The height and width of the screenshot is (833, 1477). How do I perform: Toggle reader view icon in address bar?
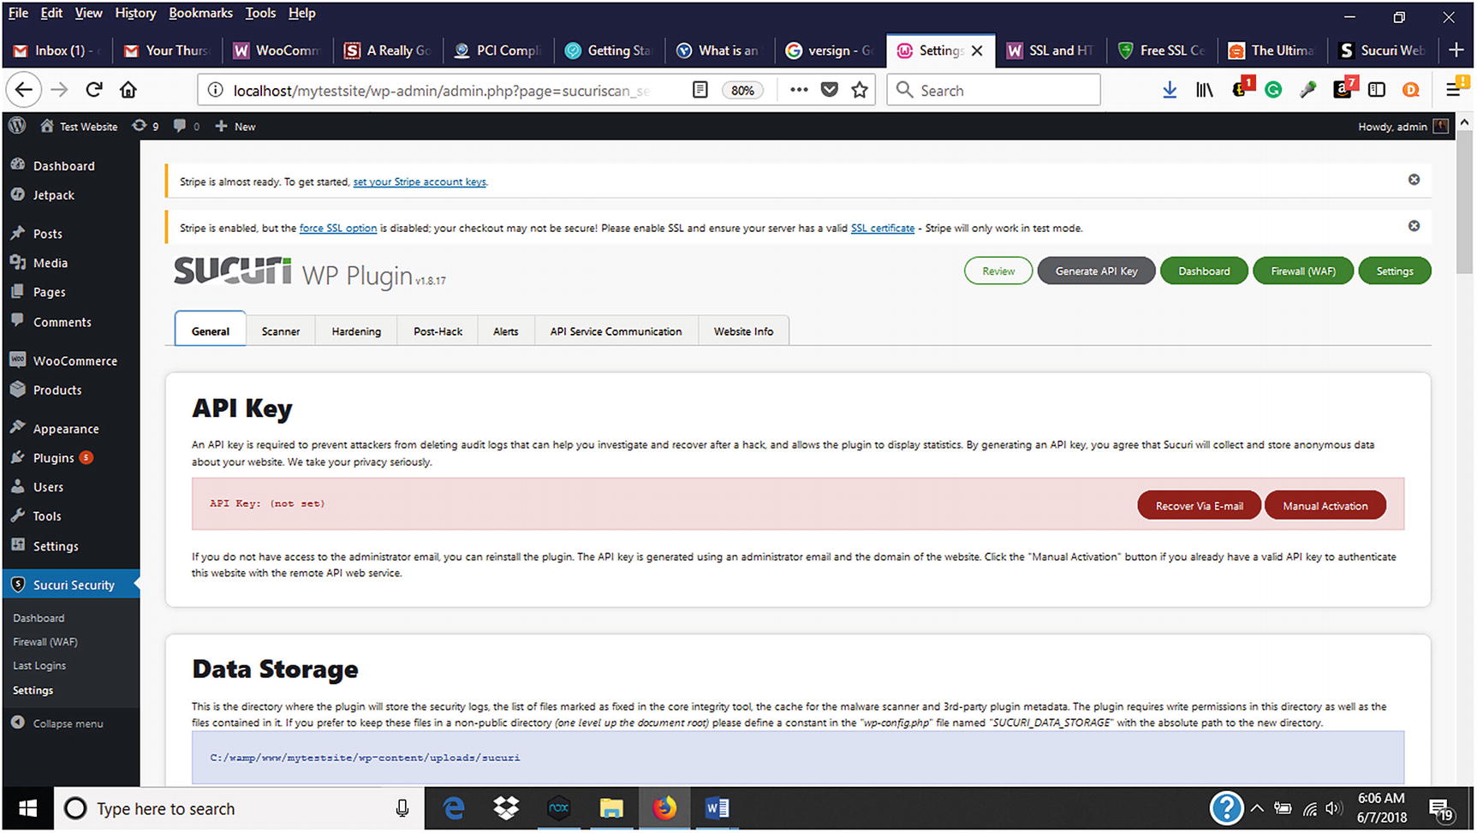(700, 90)
